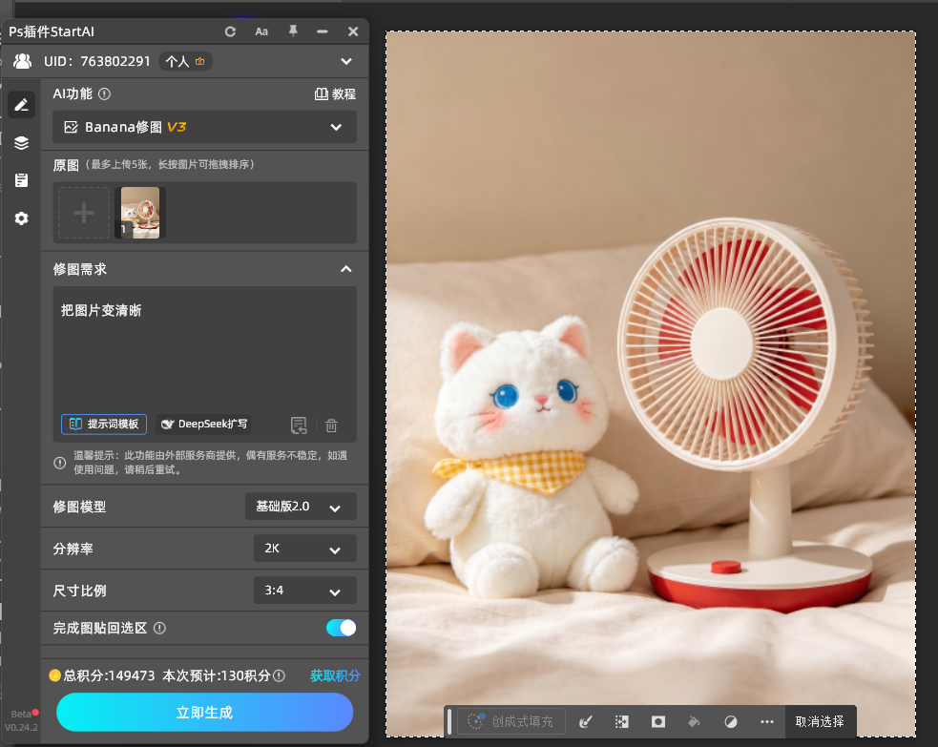Click the user avatar icon beside UID

pos(23,61)
